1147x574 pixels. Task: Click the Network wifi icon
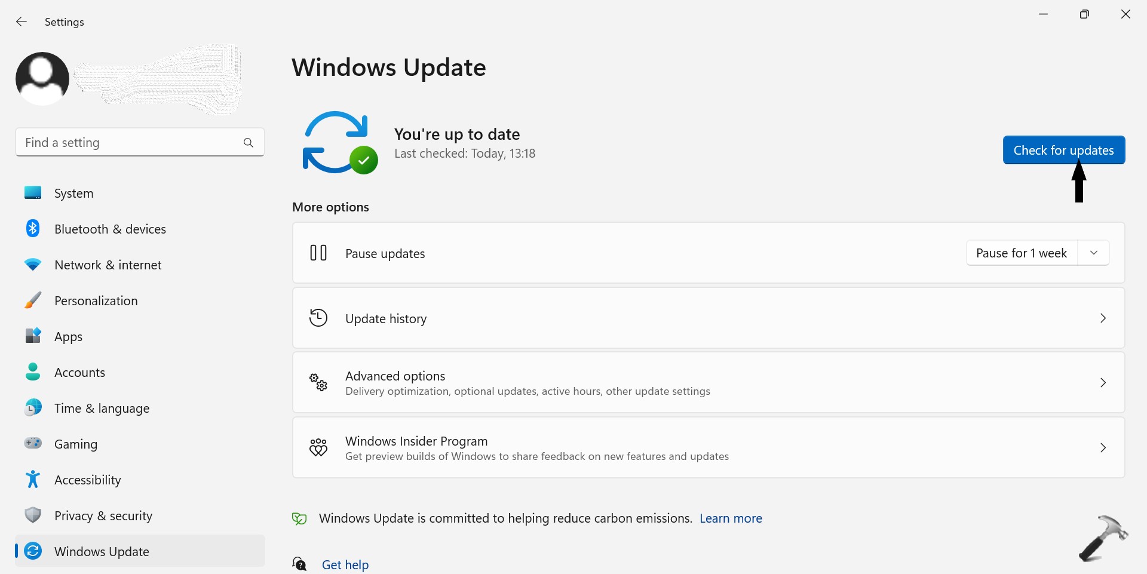tap(33, 265)
